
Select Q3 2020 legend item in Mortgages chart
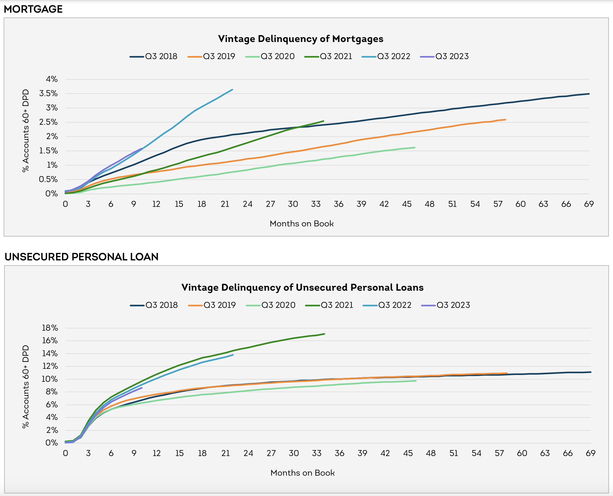(277, 56)
